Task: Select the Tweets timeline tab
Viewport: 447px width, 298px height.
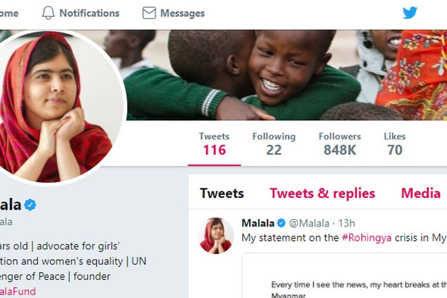Action: pos(222,193)
